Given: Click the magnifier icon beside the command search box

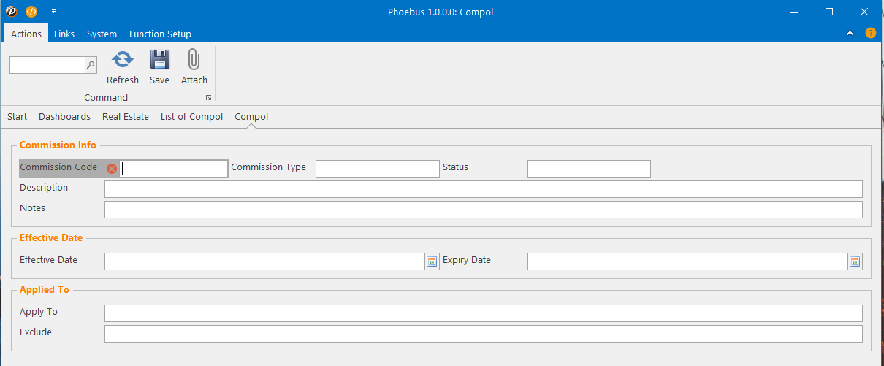Looking at the screenshot, I should pos(91,65).
